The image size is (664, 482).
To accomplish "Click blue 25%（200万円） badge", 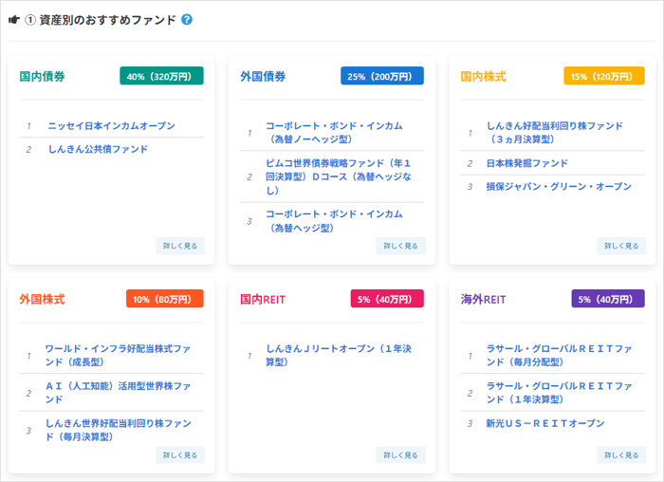I will (381, 76).
